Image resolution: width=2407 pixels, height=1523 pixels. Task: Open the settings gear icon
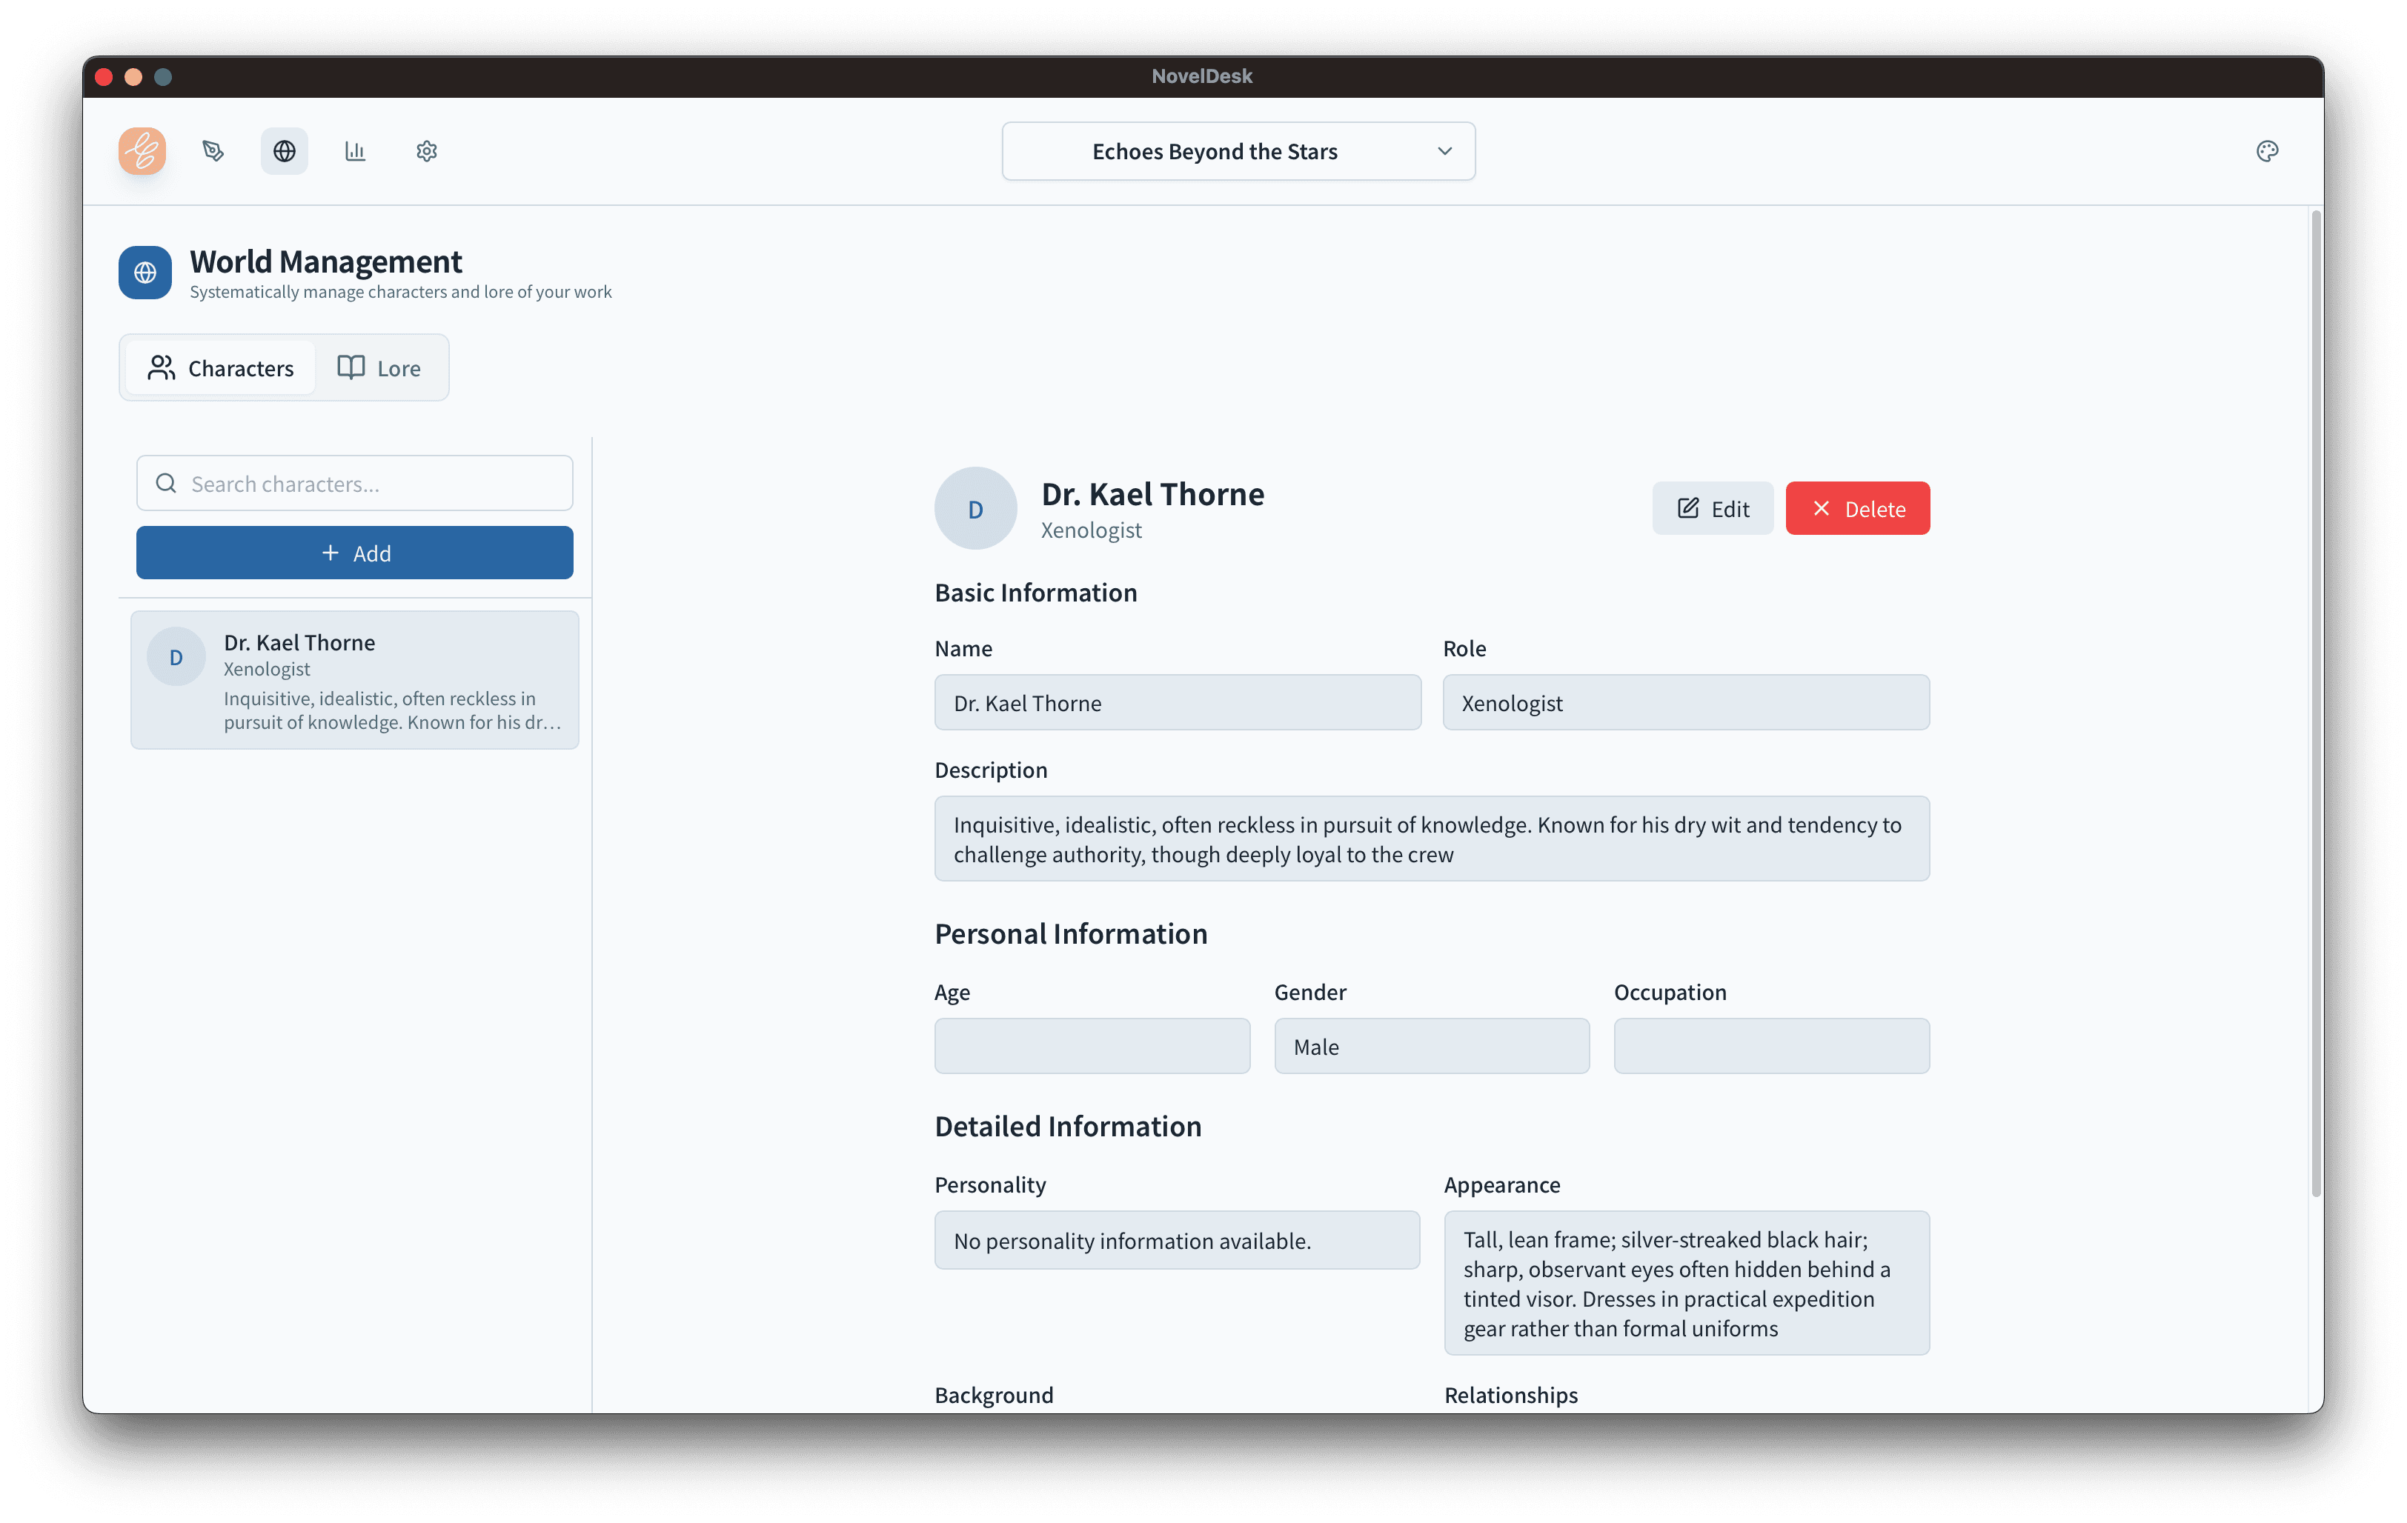(x=427, y=151)
